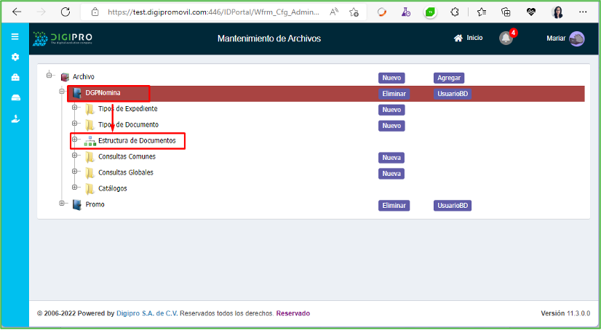Screen dimensions: 601x330
Task: Click the Mariar user avatar
Action: [x=577, y=39]
